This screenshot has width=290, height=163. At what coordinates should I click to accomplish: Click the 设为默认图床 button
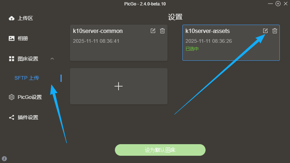[x=160, y=150]
